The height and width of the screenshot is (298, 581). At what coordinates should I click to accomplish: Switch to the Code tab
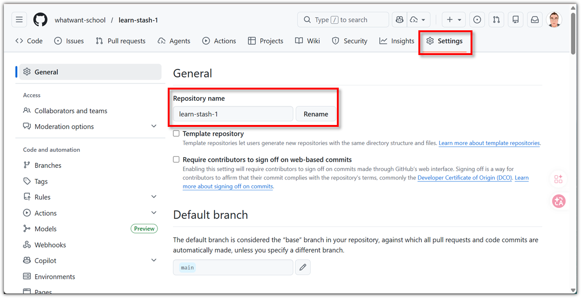29,41
